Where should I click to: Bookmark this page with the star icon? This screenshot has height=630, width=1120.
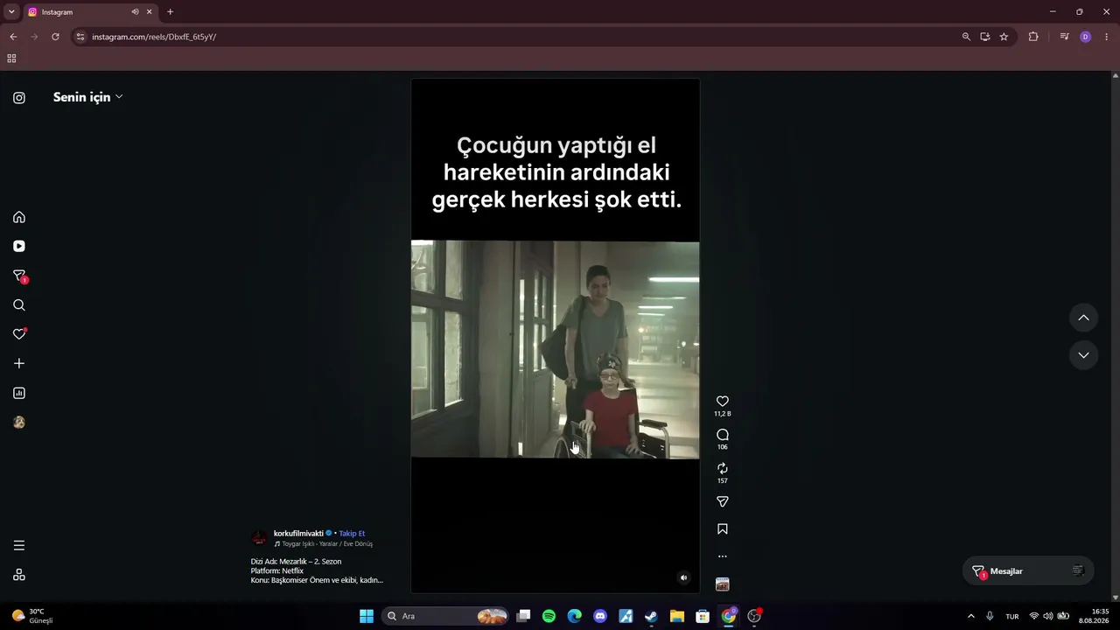pyautogui.click(x=1004, y=37)
